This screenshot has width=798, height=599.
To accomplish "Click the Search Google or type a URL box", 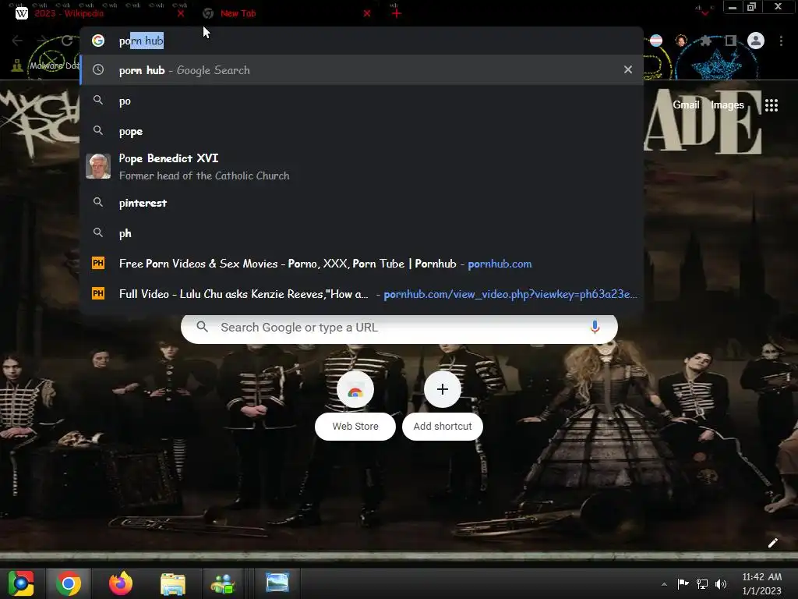I will pos(399,328).
